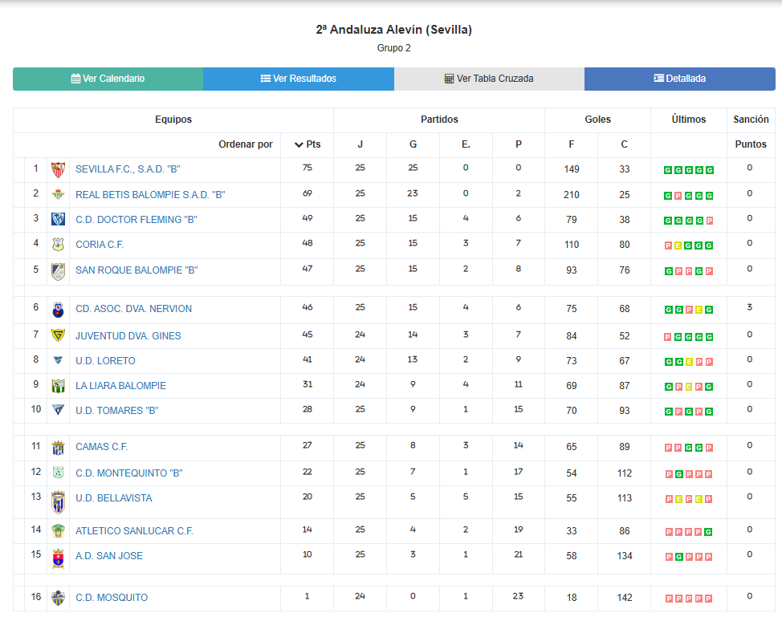782x621 pixels.
Task: Click the yellow E result in U.D. Loreto row
Action: click(x=689, y=363)
